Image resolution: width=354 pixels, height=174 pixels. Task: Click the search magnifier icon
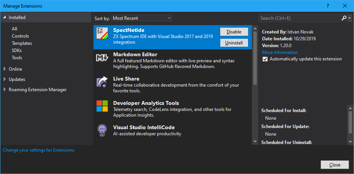[x=344, y=18]
